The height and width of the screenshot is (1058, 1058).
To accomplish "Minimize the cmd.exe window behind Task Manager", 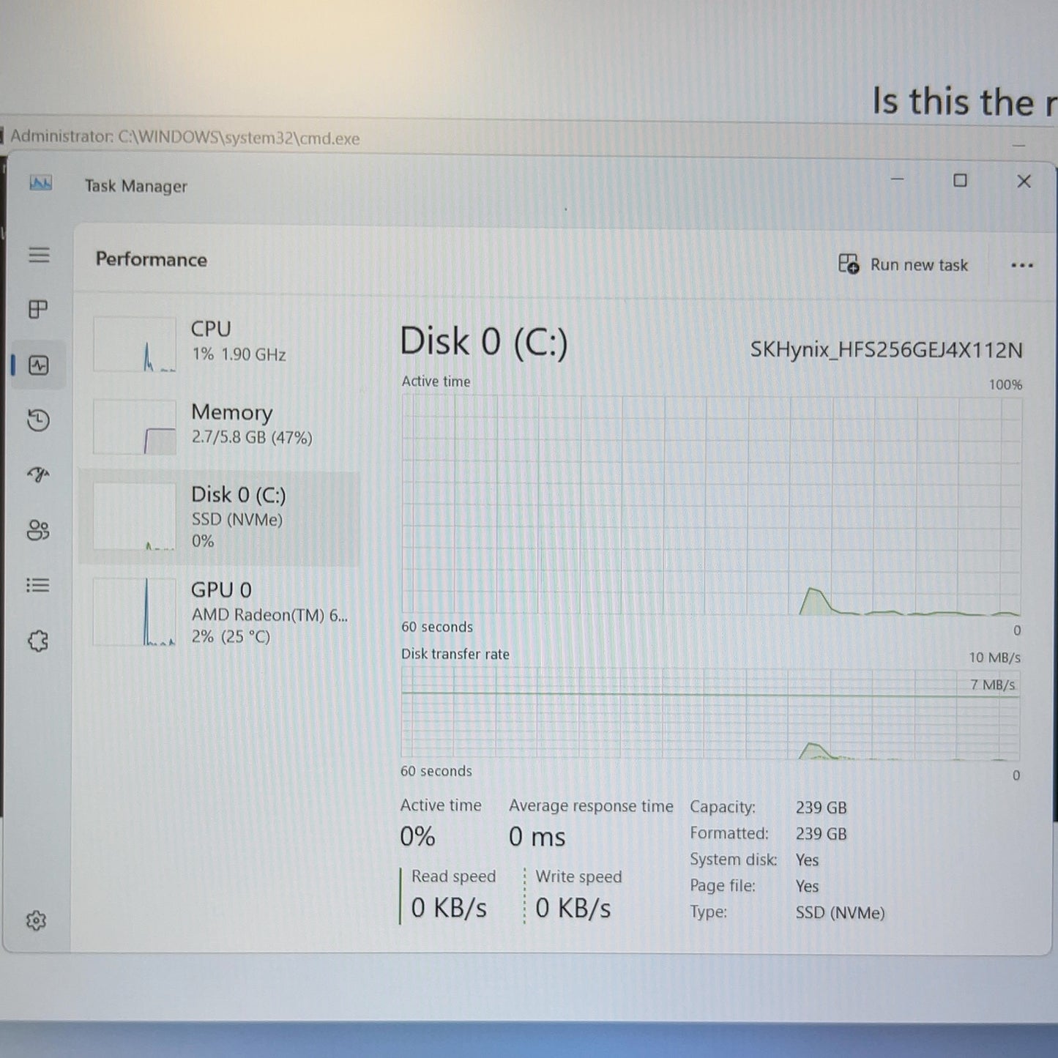I will pyautogui.click(x=1018, y=145).
